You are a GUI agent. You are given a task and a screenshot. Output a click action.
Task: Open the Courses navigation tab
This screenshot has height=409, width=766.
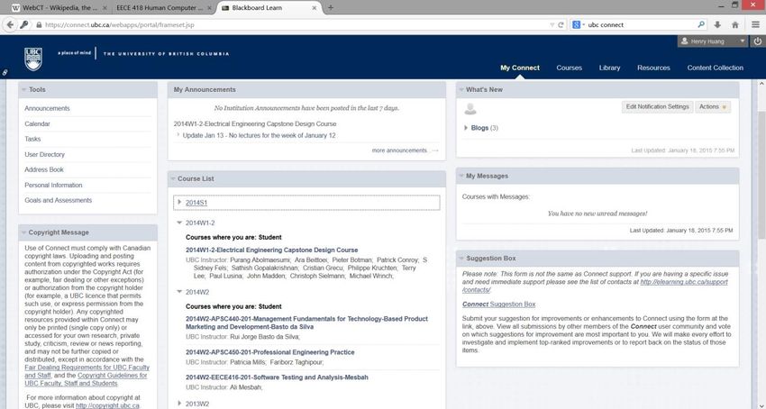click(x=570, y=68)
